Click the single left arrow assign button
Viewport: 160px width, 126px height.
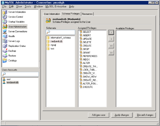(x=111, y=33)
